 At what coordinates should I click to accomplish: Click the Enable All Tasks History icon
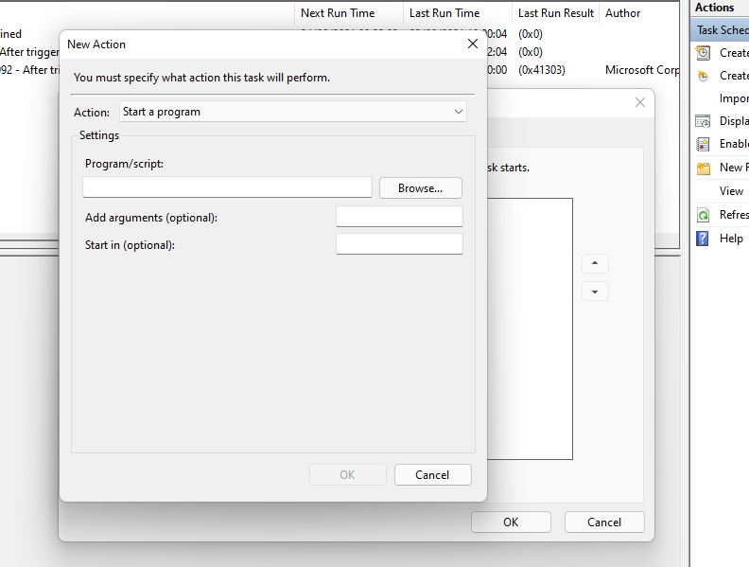[703, 144]
